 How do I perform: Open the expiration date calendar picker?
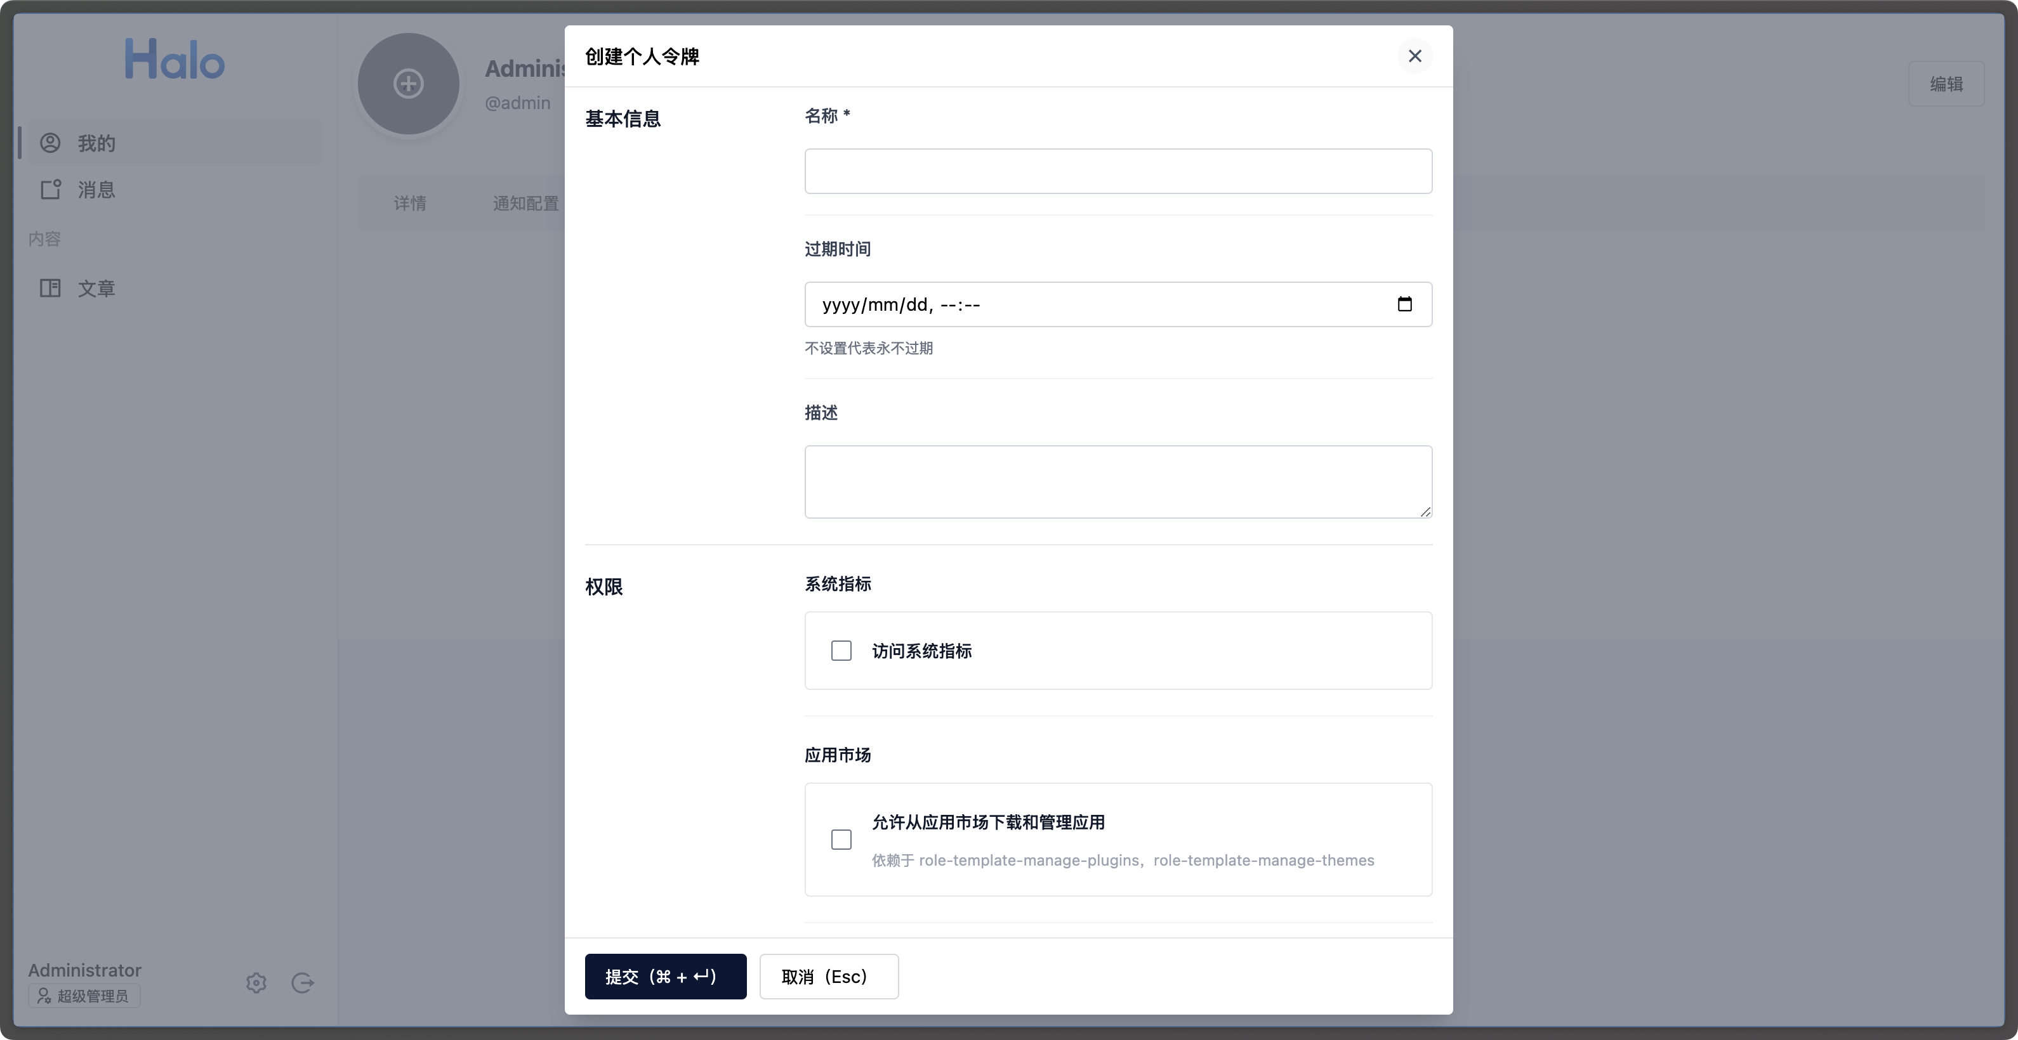pyautogui.click(x=1404, y=304)
